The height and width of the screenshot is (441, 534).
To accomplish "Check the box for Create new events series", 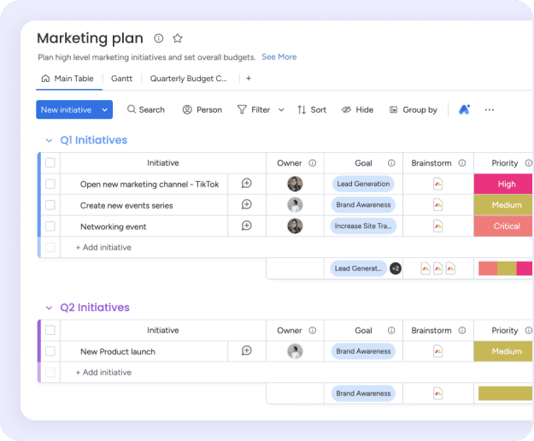I will [50, 205].
